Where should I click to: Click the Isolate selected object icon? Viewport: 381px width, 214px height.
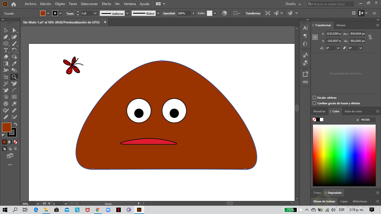pos(268,13)
